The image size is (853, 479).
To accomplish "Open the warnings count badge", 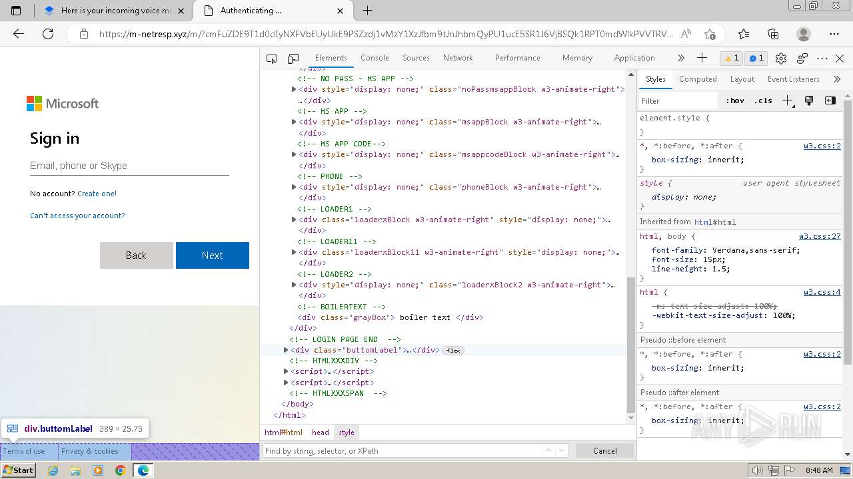I will 732,58.
